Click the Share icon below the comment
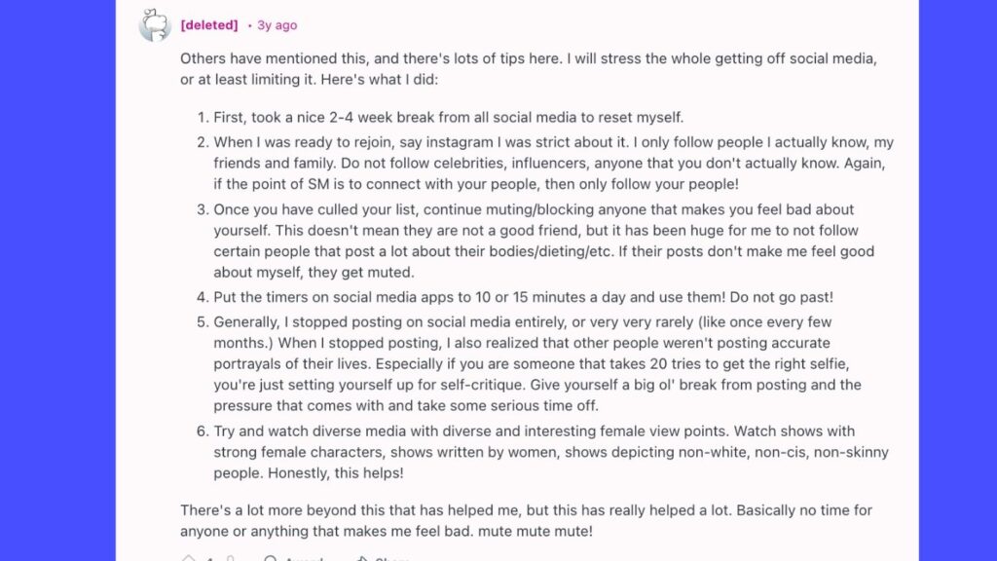The image size is (997, 561). (x=360, y=558)
